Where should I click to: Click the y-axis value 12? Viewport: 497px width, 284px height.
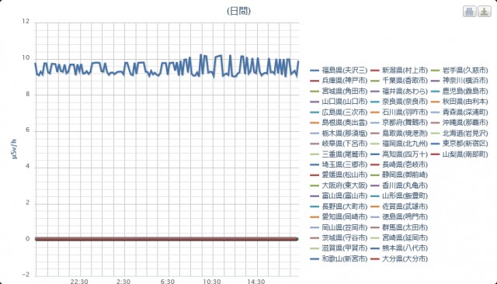click(26, 21)
